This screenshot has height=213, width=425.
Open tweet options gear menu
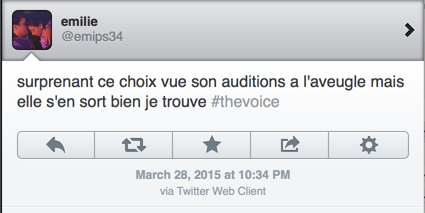[x=368, y=145]
